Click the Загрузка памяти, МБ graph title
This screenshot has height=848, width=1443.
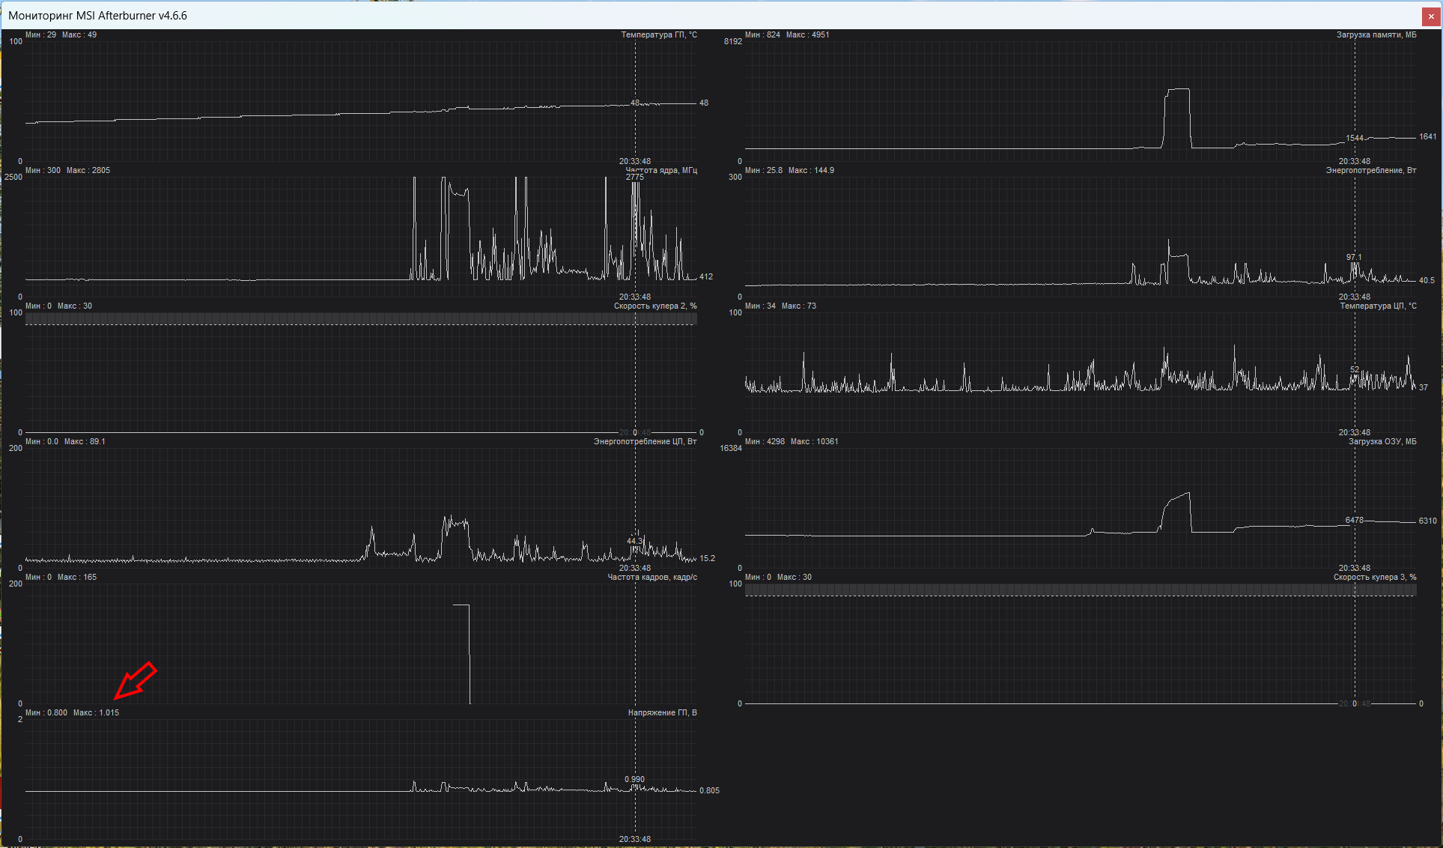click(1376, 35)
